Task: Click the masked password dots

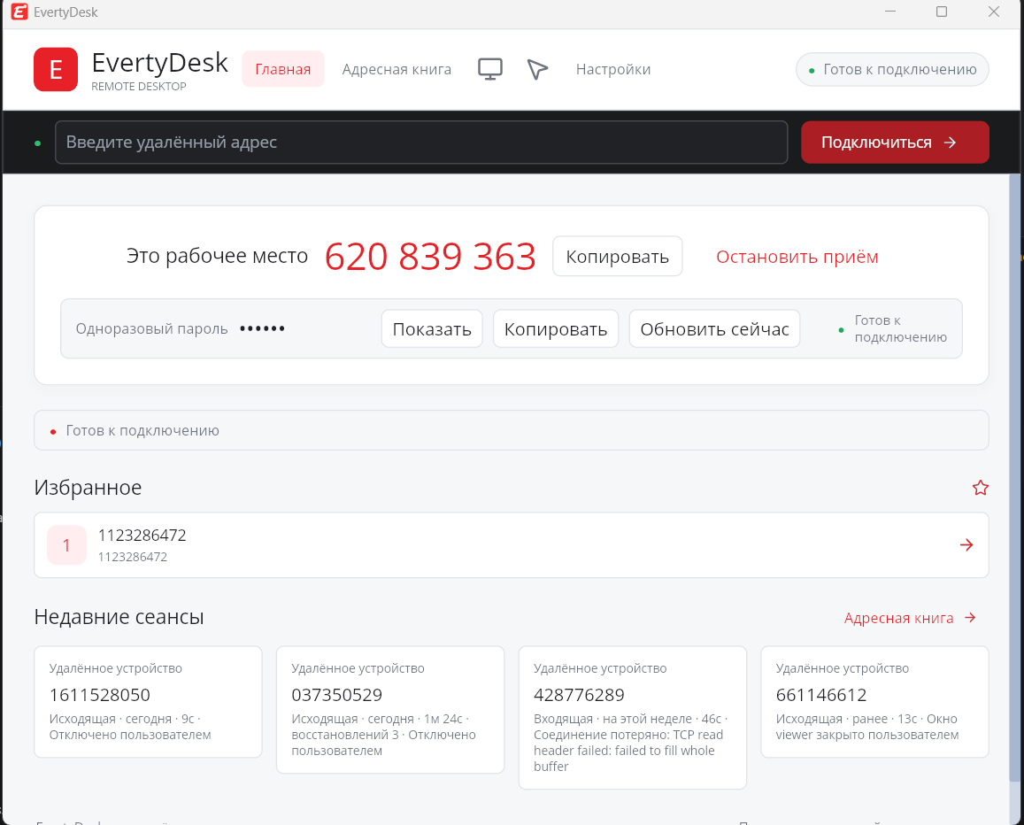Action: (262, 328)
